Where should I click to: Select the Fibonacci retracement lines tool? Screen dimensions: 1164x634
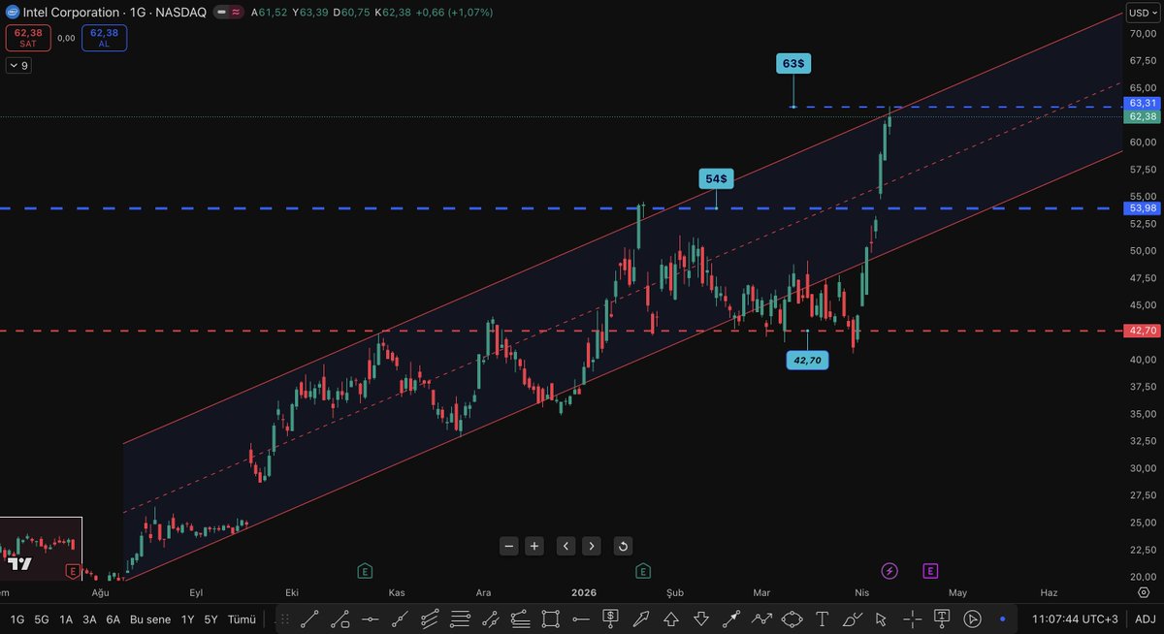click(461, 618)
